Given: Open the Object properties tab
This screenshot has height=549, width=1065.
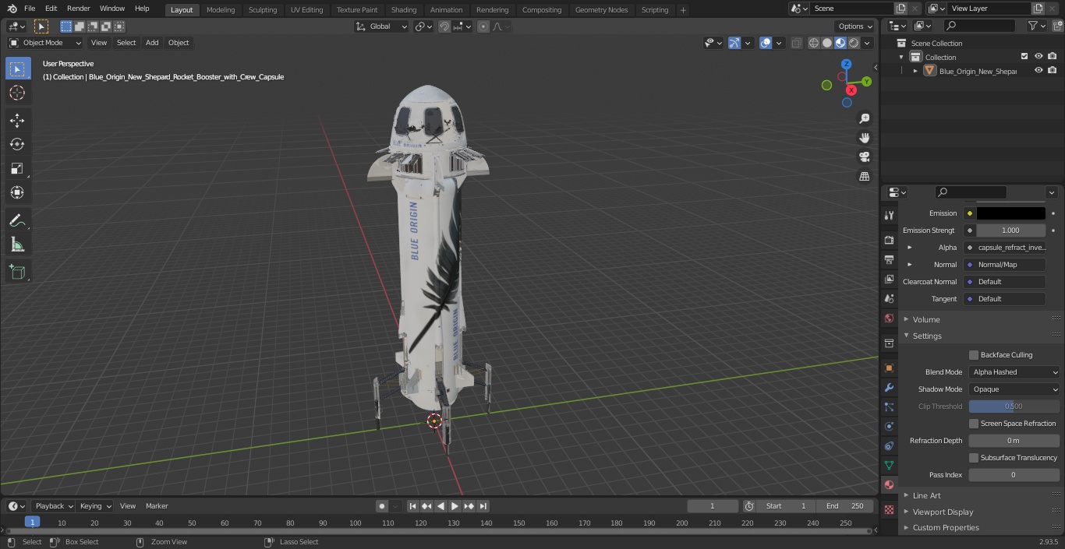Looking at the screenshot, I should (889, 368).
